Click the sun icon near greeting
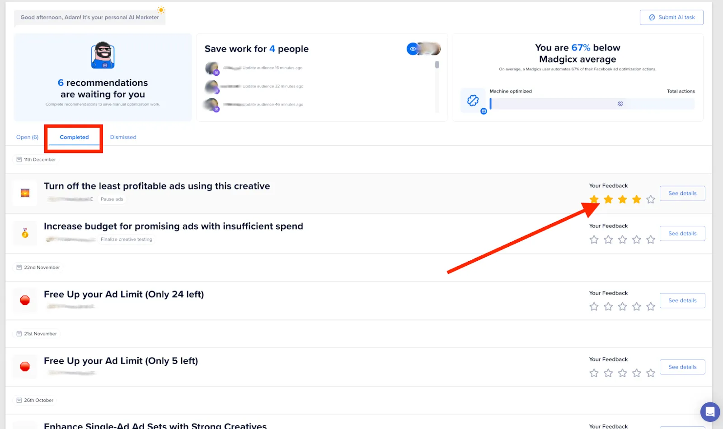The width and height of the screenshot is (723, 429). pos(161,10)
